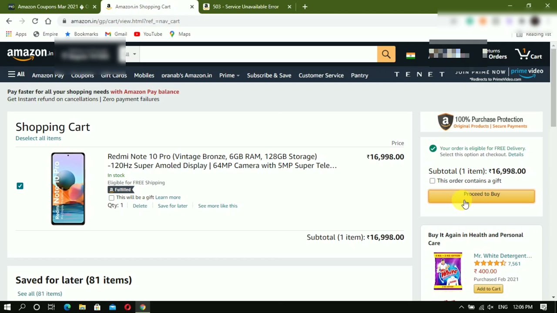The width and height of the screenshot is (557, 313).
Task: Click the Redmi Note 10 Pro product image
Action: click(68, 189)
